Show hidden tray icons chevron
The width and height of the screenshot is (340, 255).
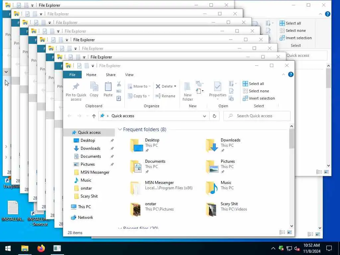pyautogui.click(x=273, y=248)
